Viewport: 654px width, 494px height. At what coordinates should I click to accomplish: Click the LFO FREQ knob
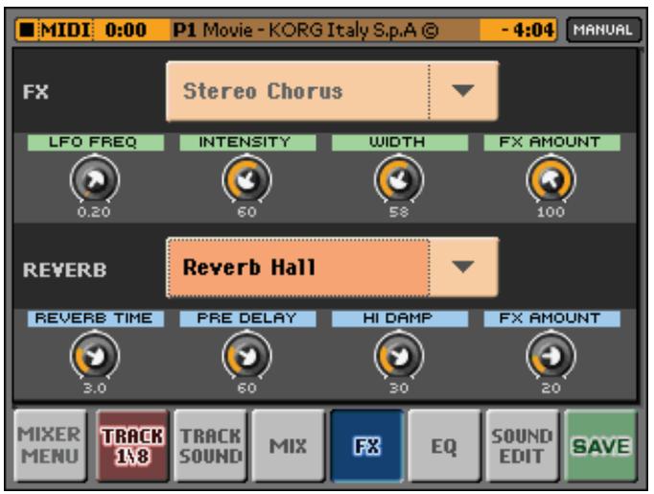pos(95,179)
